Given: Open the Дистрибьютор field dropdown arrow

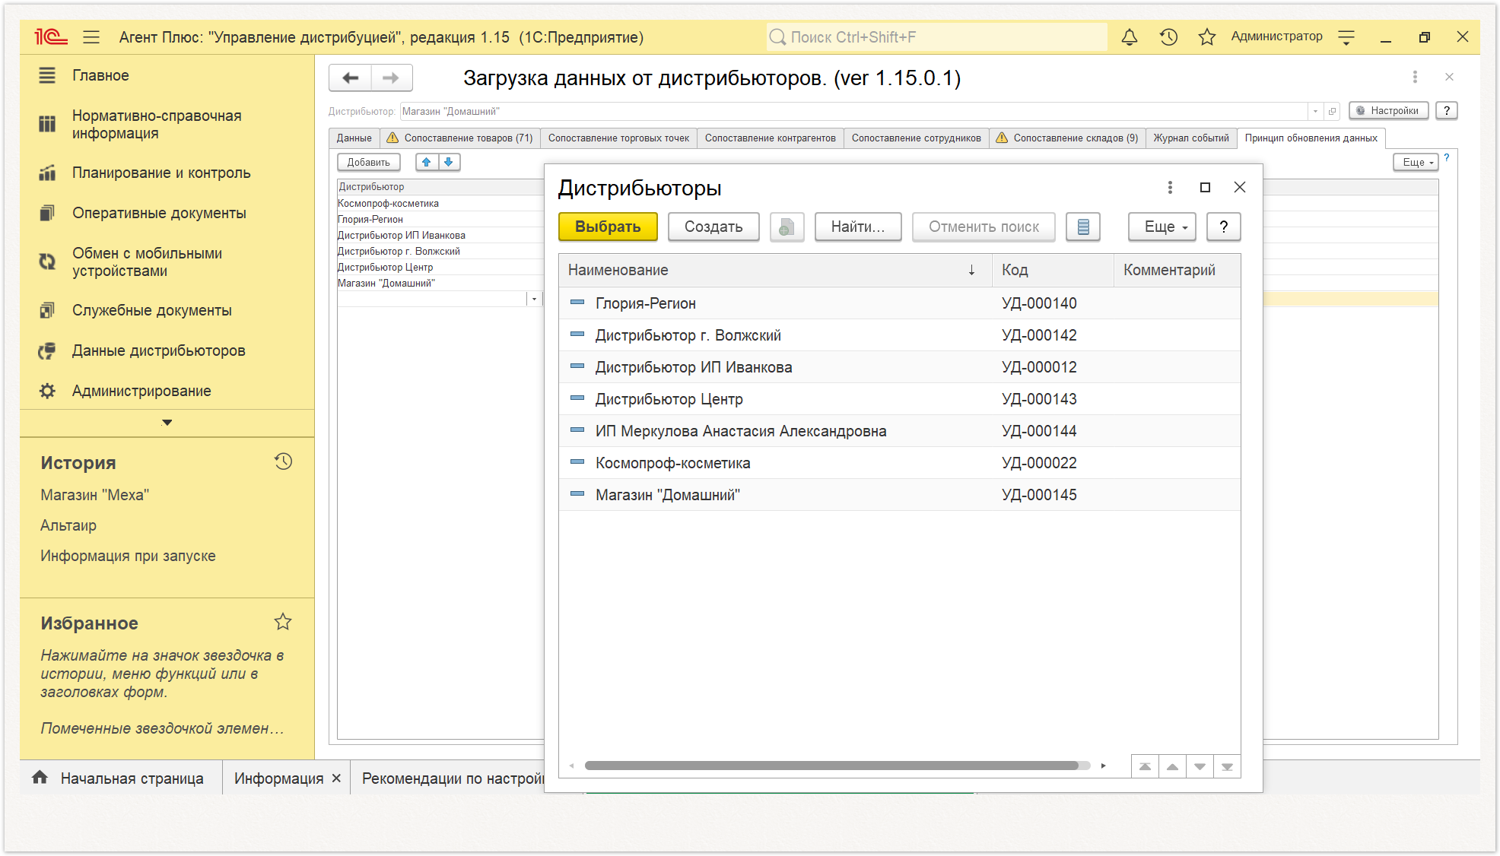Looking at the screenshot, I should pos(1315,111).
